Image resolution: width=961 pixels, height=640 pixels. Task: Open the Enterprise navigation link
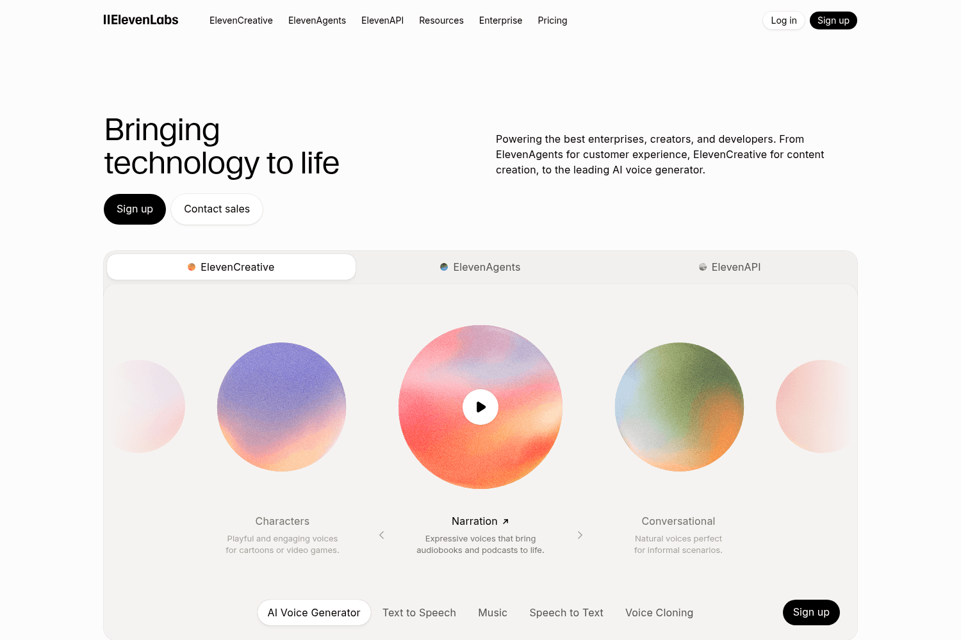pos(500,20)
